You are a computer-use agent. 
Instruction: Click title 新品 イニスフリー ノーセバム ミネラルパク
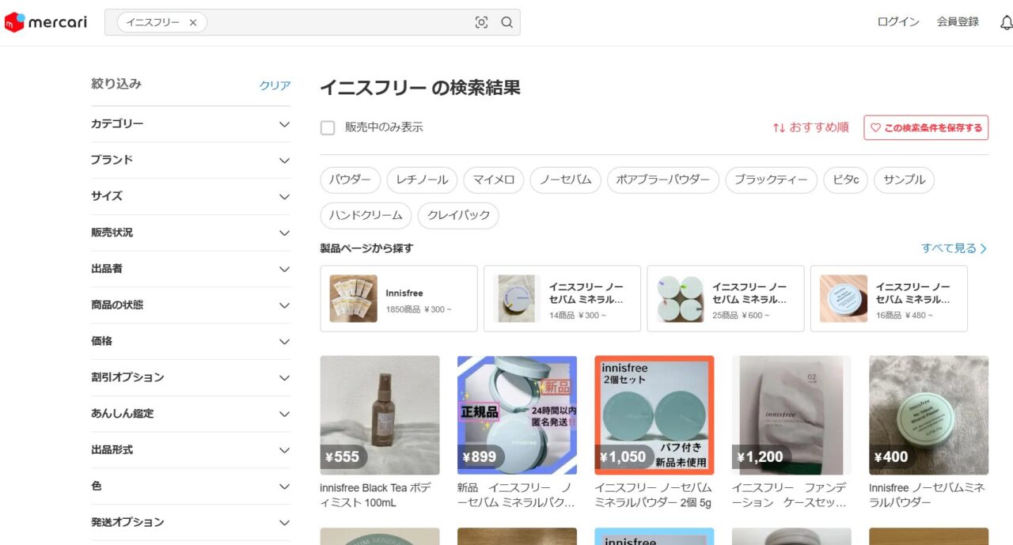pos(517,495)
